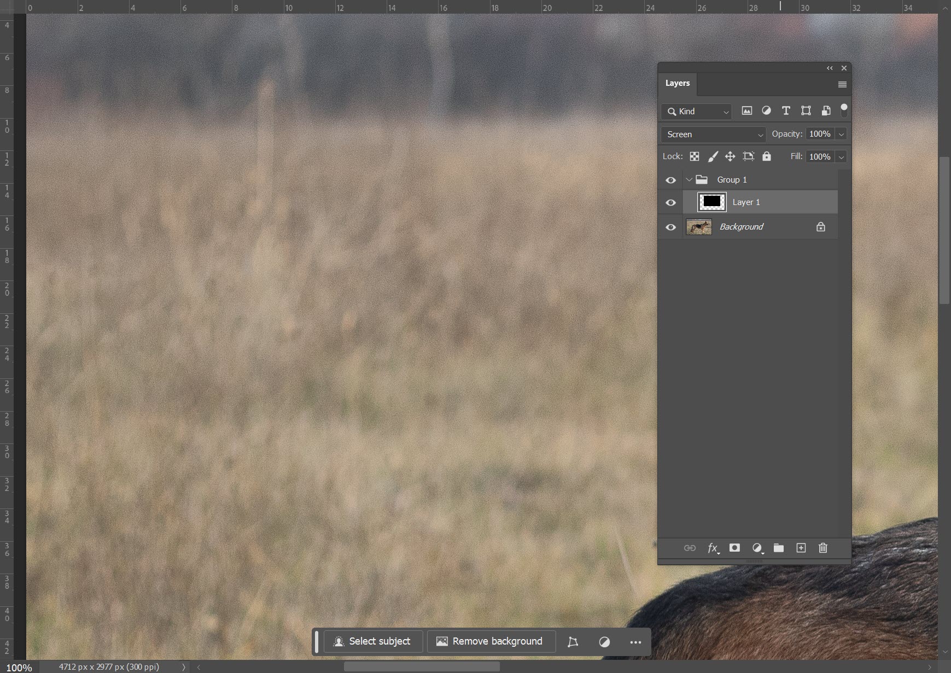
Task: Create a new group
Action: coord(779,548)
